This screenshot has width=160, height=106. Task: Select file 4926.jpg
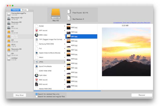[x=81, y=45]
